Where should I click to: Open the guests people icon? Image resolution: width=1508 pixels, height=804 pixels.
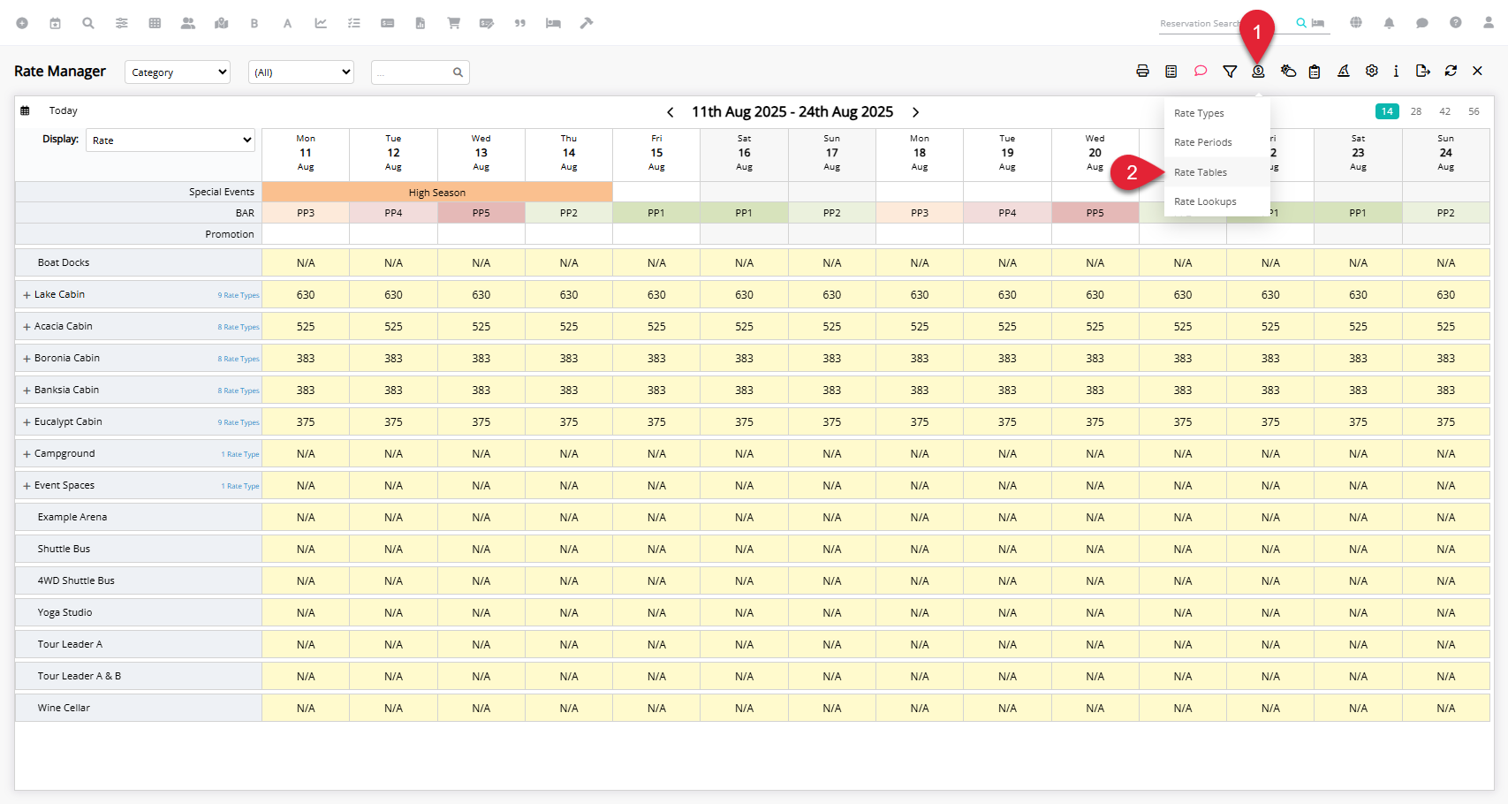coord(188,23)
